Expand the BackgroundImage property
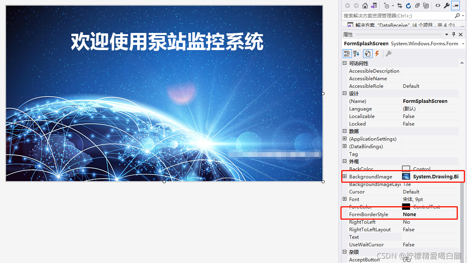The width and height of the screenshot is (467, 263). (345, 176)
